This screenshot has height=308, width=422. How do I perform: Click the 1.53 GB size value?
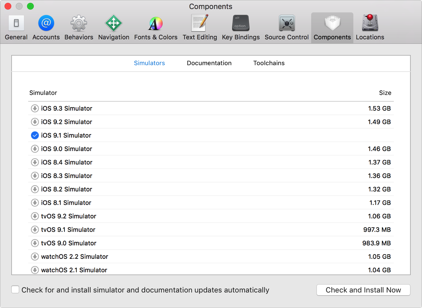(379, 109)
